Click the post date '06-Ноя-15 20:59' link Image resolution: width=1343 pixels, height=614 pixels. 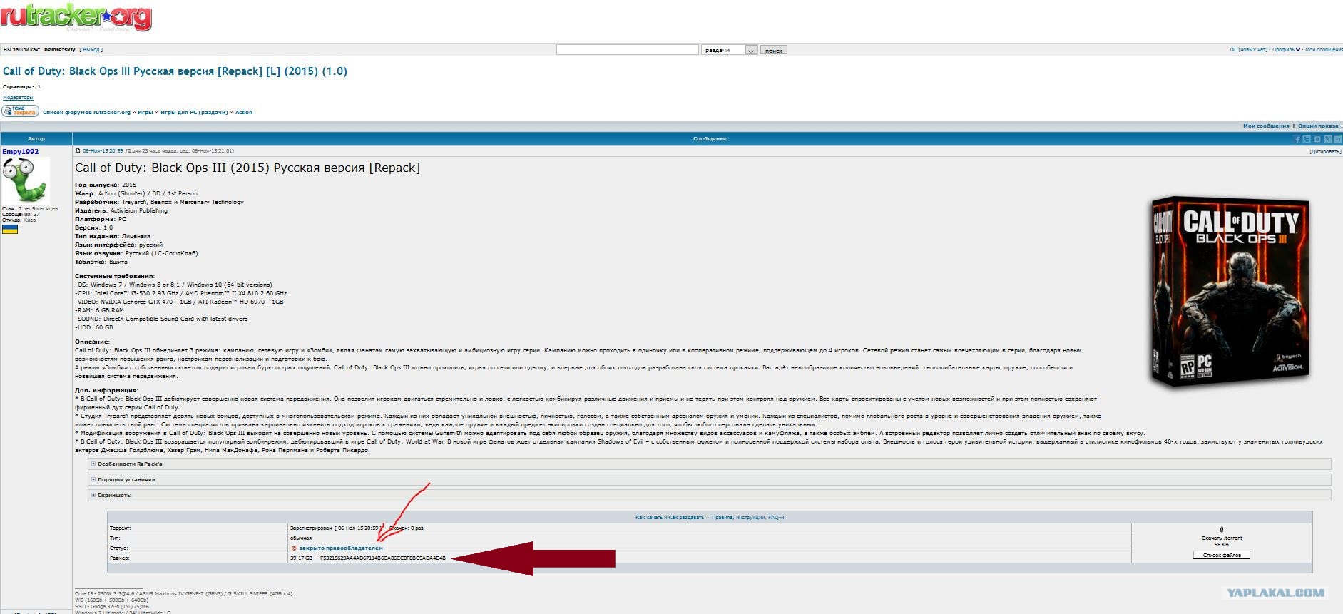(103, 150)
